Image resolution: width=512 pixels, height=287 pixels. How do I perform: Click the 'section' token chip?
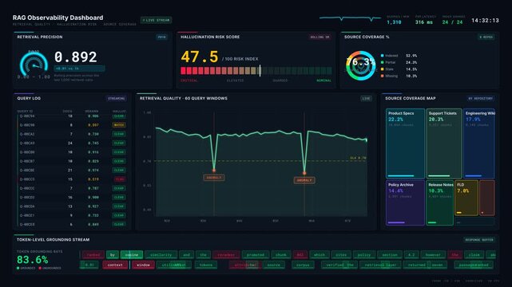(x=390, y=255)
